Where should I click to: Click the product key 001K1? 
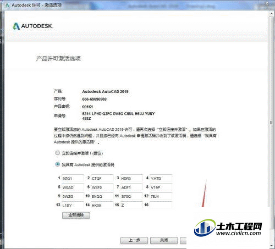coord(87,107)
